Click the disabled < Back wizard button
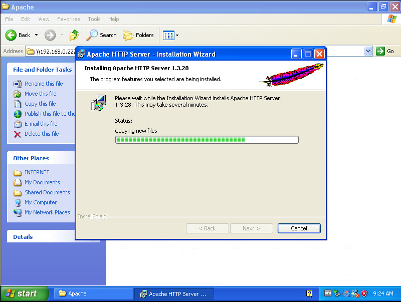The width and height of the screenshot is (401, 302). 208,228
